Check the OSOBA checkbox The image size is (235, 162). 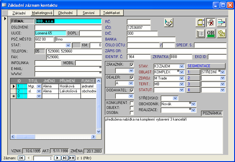(132, 113)
